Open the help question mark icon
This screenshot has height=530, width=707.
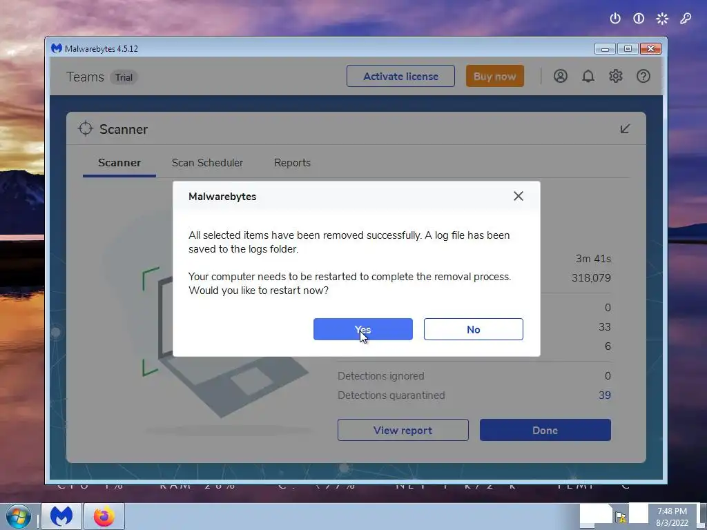coord(643,76)
